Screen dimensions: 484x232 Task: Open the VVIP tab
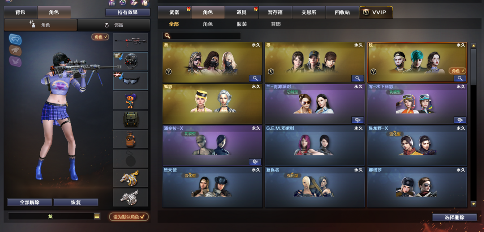pyautogui.click(x=376, y=13)
